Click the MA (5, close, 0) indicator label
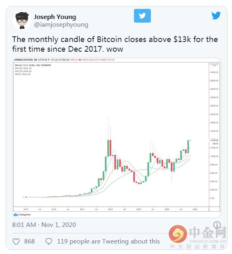The width and height of the screenshot is (232, 254). [x=23, y=74]
